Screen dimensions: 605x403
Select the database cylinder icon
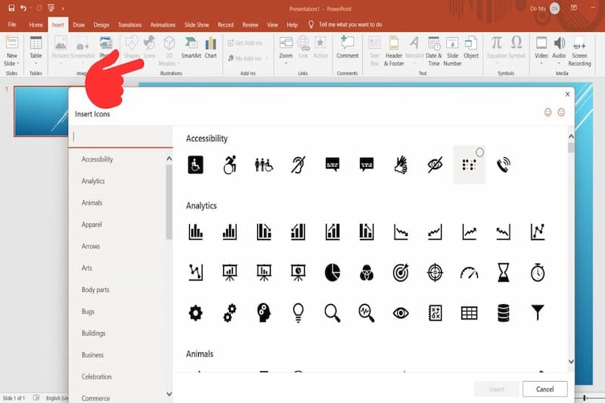[503, 313]
